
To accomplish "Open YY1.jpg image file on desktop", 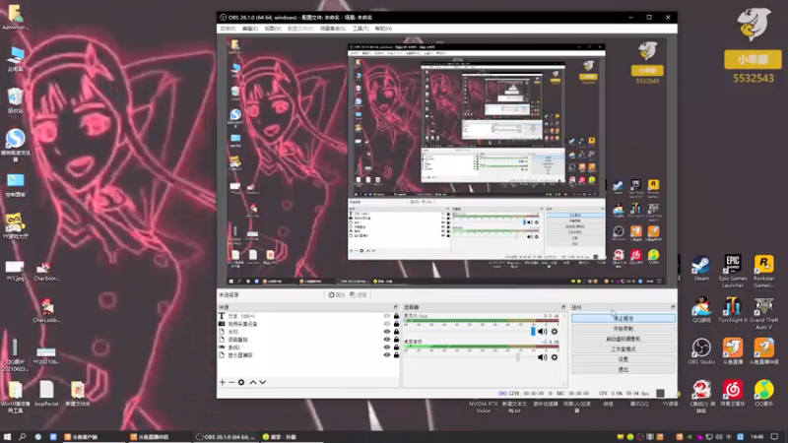I will [15, 270].
